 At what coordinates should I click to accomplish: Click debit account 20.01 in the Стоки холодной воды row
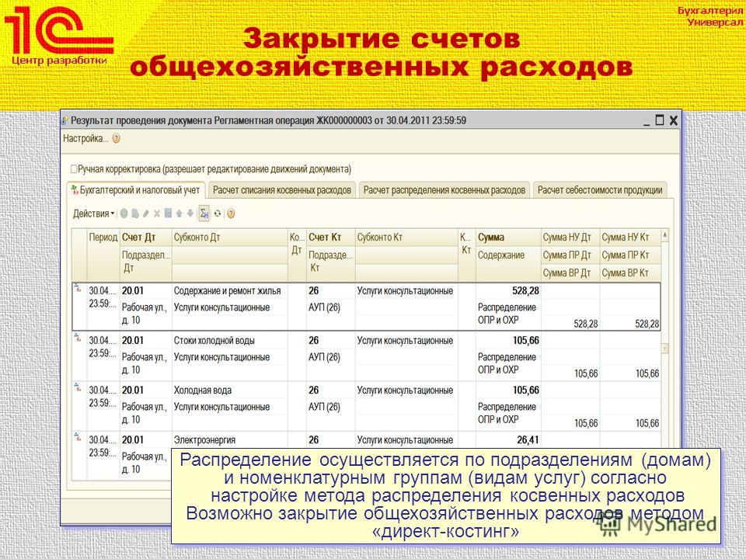click(133, 341)
